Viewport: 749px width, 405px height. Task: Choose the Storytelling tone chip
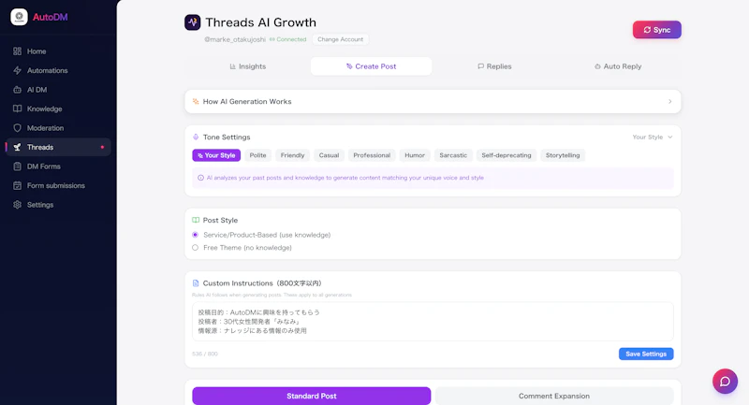click(x=563, y=155)
